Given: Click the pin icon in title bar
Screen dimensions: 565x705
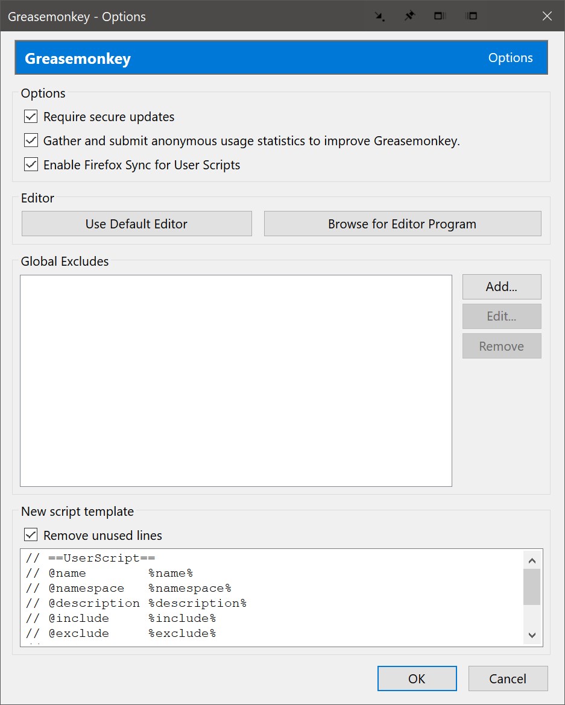Looking at the screenshot, I should (409, 16).
